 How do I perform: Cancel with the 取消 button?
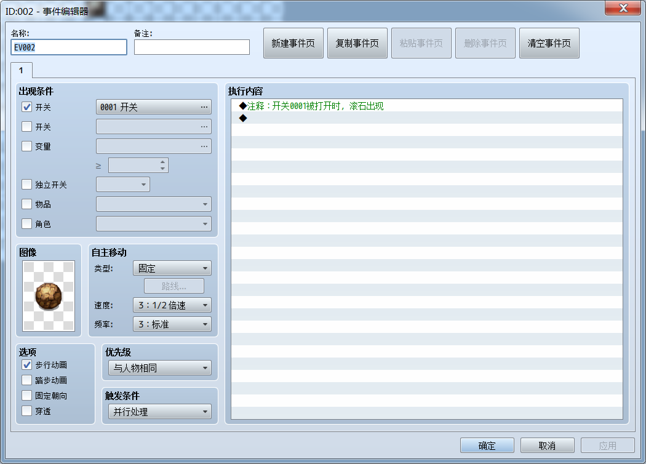point(547,446)
